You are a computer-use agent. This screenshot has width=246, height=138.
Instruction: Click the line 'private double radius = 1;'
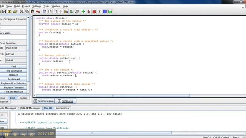click(x=58, y=24)
